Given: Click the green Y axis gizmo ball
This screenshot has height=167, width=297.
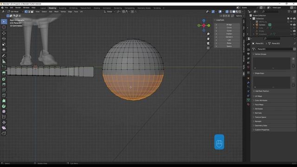Looking at the screenshot, I should click(x=208, y=26).
